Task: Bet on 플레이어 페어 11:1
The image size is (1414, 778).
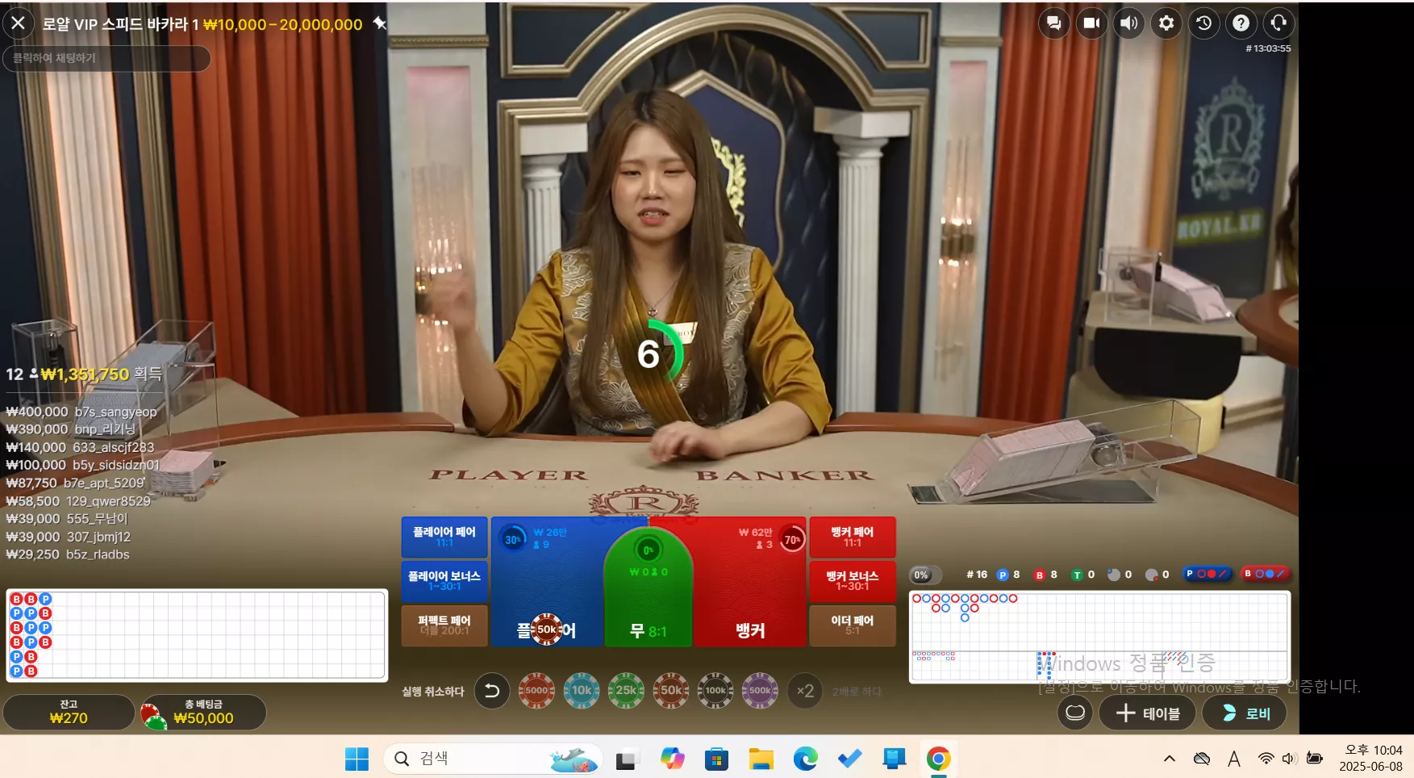Action: (444, 537)
